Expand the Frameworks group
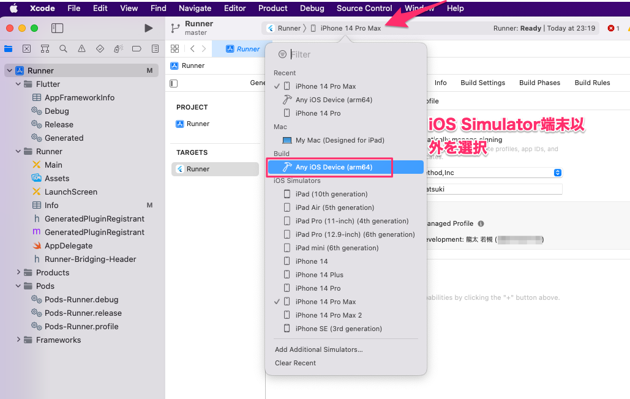 18,340
